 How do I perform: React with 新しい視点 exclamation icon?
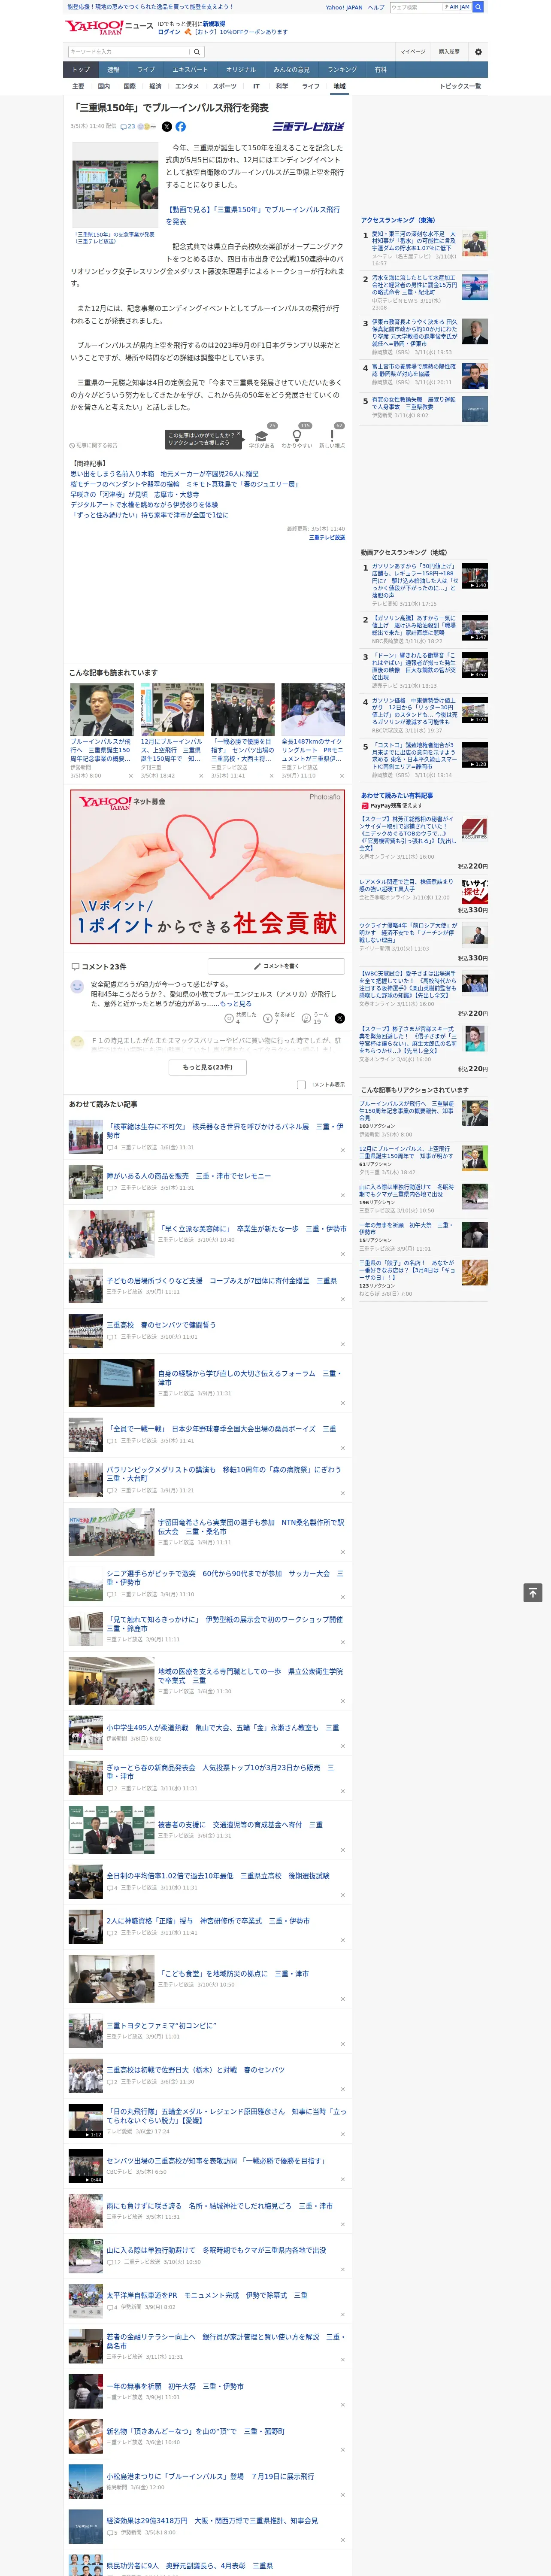coord(332,437)
